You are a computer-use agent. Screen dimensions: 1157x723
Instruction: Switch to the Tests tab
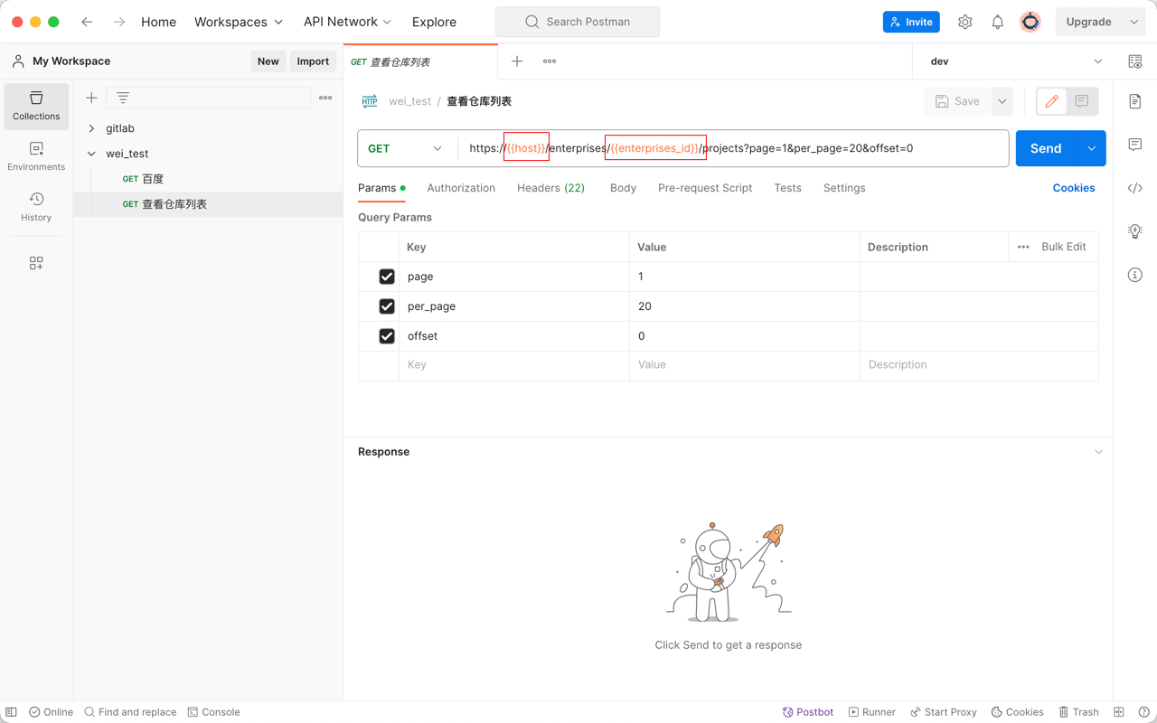pyautogui.click(x=787, y=188)
